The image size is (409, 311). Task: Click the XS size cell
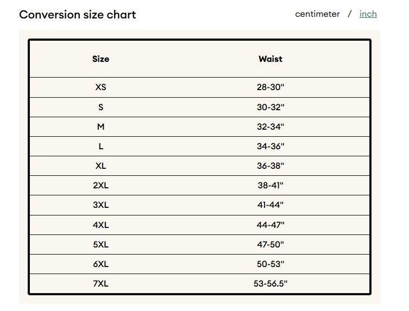(100, 87)
